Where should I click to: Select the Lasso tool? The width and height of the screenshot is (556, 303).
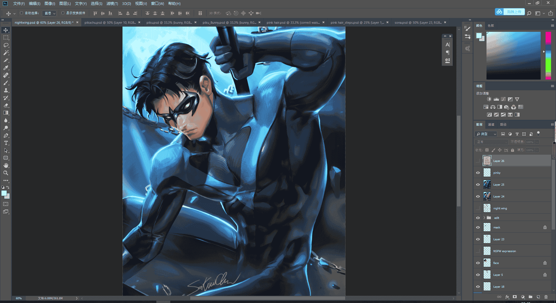(6, 45)
